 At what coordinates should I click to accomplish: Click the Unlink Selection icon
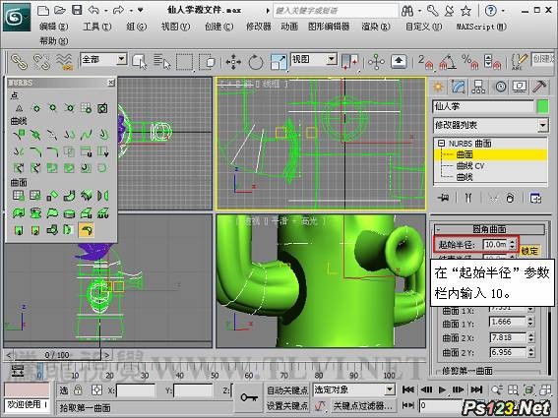tap(41, 62)
